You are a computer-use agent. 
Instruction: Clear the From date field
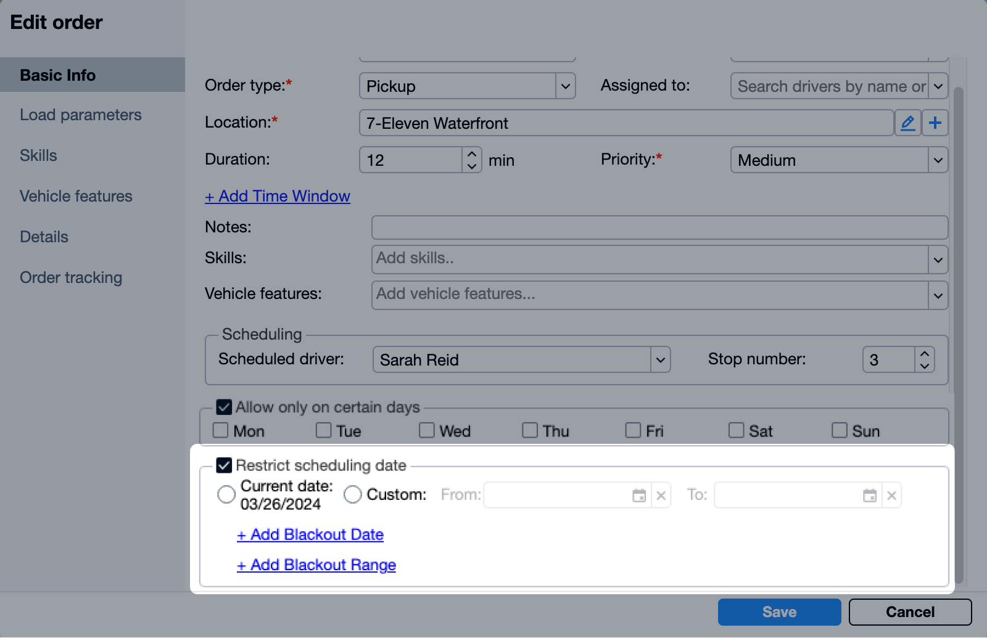(x=661, y=496)
